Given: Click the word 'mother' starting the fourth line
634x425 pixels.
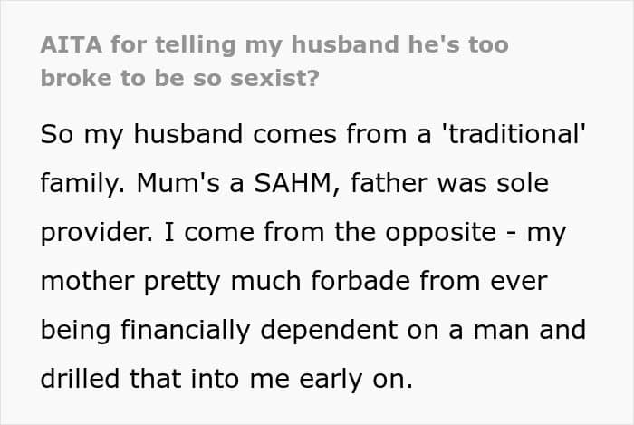Looking at the screenshot, I should [87, 281].
